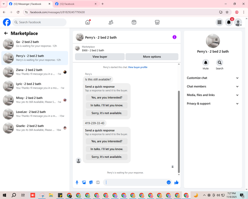Select Perry's - 2 bed 2 bath conversation
This screenshot has width=248, height=199.
35,58
